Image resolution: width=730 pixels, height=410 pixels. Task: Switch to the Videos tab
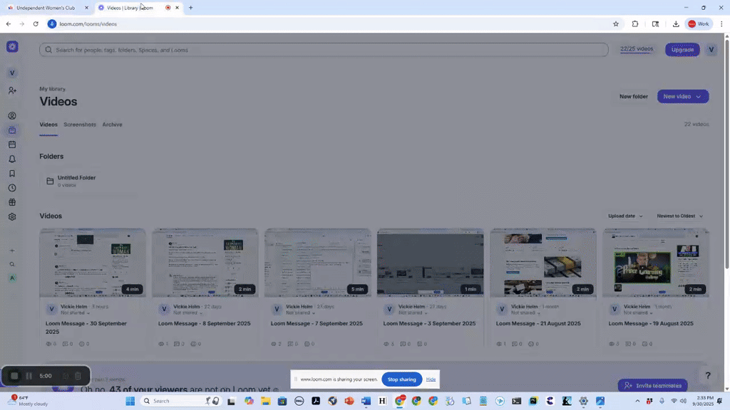pyautogui.click(x=48, y=125)
